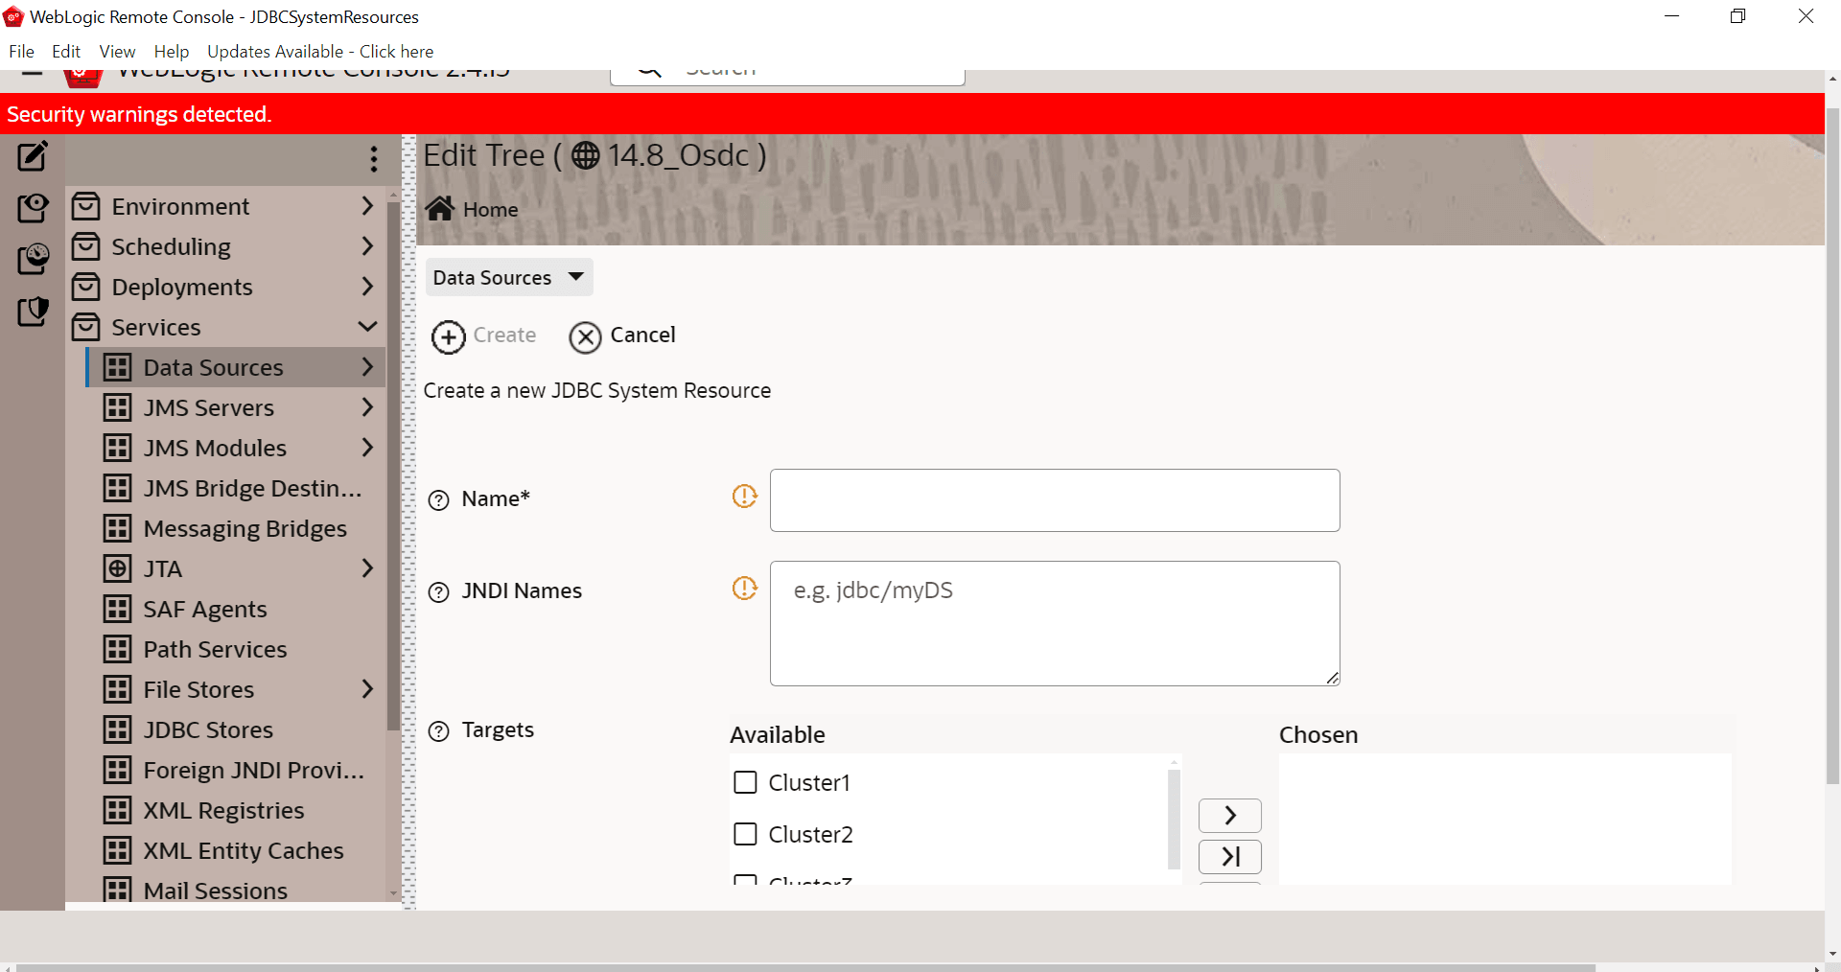Expand the Scheduling tree node
The height and width of the screenshot is (972, 1841).
(367, 246)
